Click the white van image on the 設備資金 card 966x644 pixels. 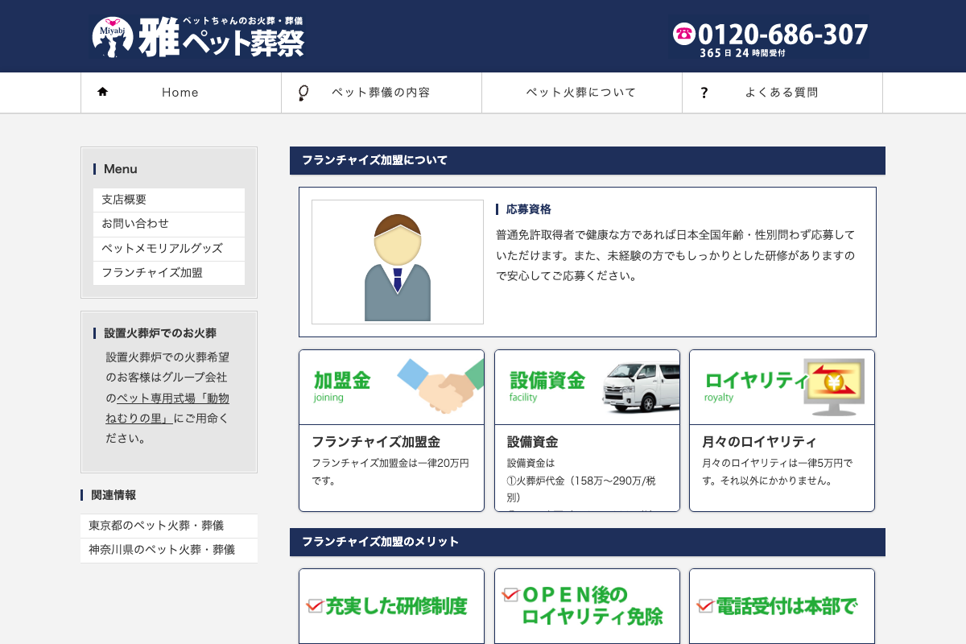[641, 387]
